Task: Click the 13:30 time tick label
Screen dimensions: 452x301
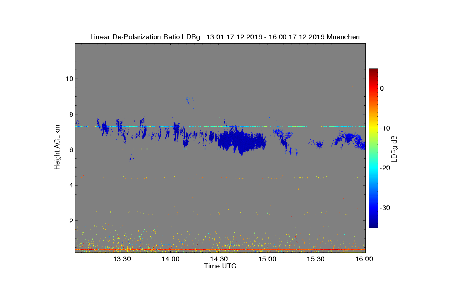Action: pyautogui.click(x=122, y=259)
